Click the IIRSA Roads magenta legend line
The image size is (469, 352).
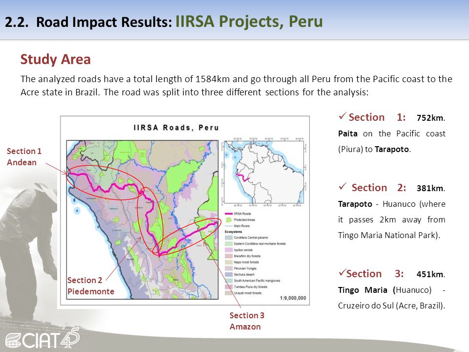[229, 214]
